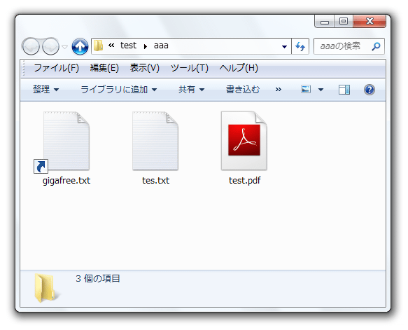The image size is (408, 330).
Task: Open address bar history dropdown
Action: coord(284,47)
